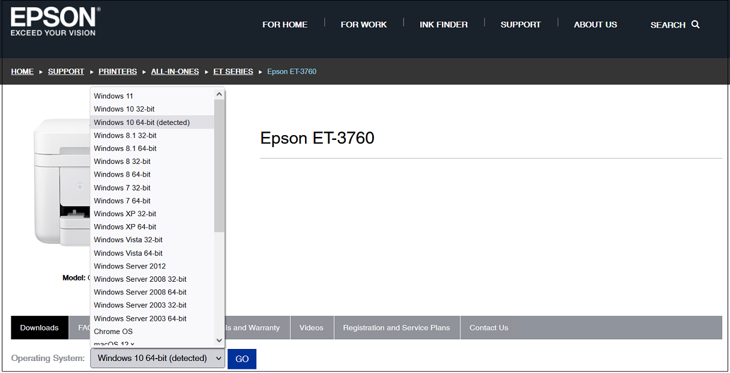The width and height of the screenshot is (730, 373).
Task: Select Windows 7 32-bit option
Action: tap(152, 188)
